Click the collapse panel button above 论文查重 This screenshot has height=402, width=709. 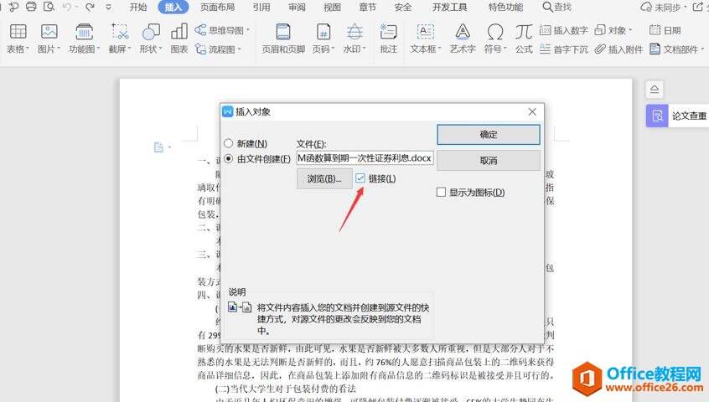coord(655,90)
